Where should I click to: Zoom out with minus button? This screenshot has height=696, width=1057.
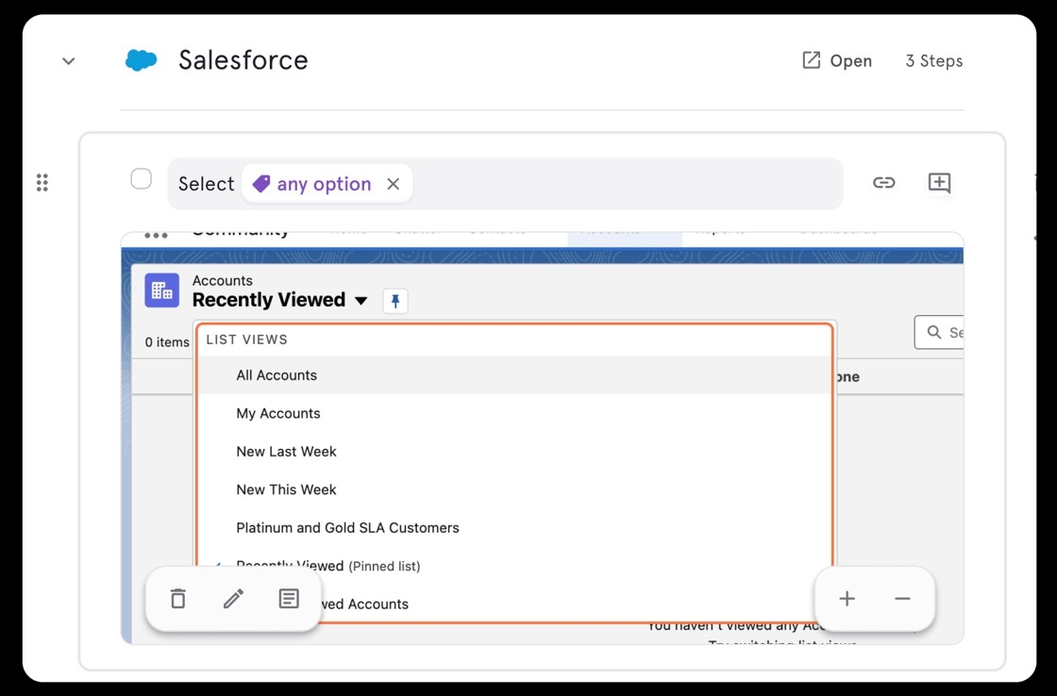click(x=902, y=598)
